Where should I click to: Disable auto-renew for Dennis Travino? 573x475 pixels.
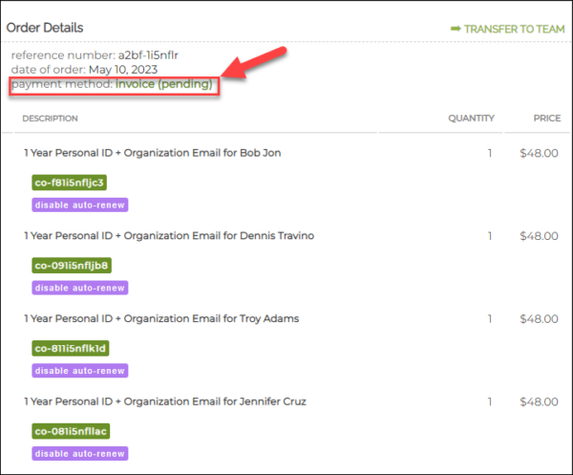[80, 288]
